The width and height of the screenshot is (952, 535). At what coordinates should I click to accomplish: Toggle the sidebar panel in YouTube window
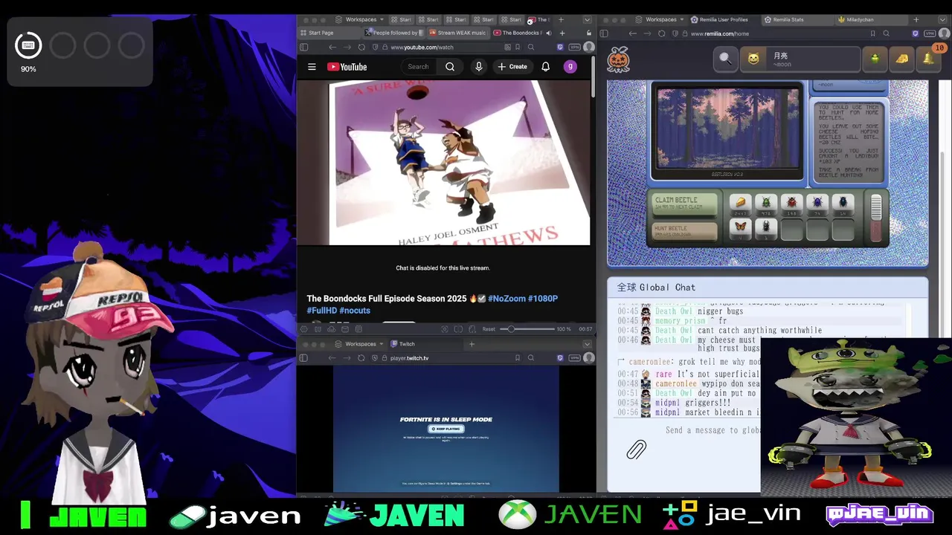coord(303,47)
